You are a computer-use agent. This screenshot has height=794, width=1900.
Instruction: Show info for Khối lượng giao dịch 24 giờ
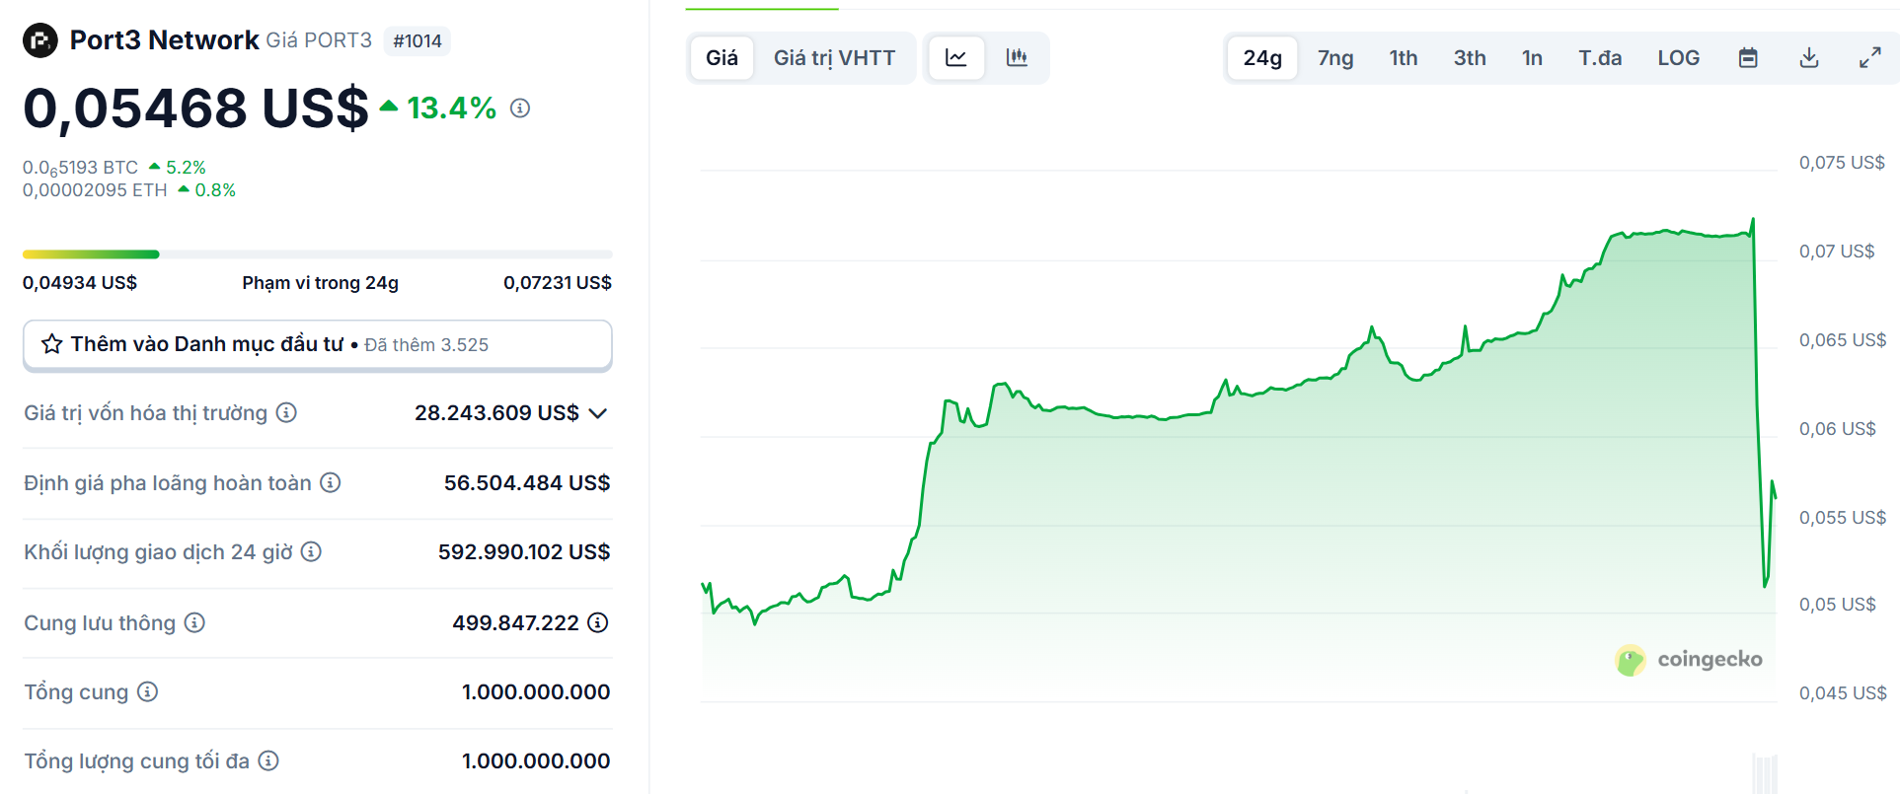point(311,551)
